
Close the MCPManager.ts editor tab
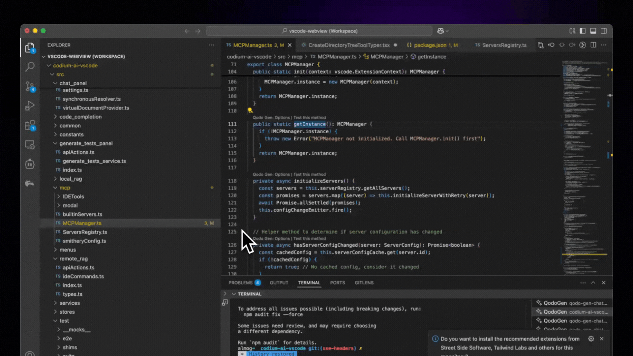pos(290,45)
